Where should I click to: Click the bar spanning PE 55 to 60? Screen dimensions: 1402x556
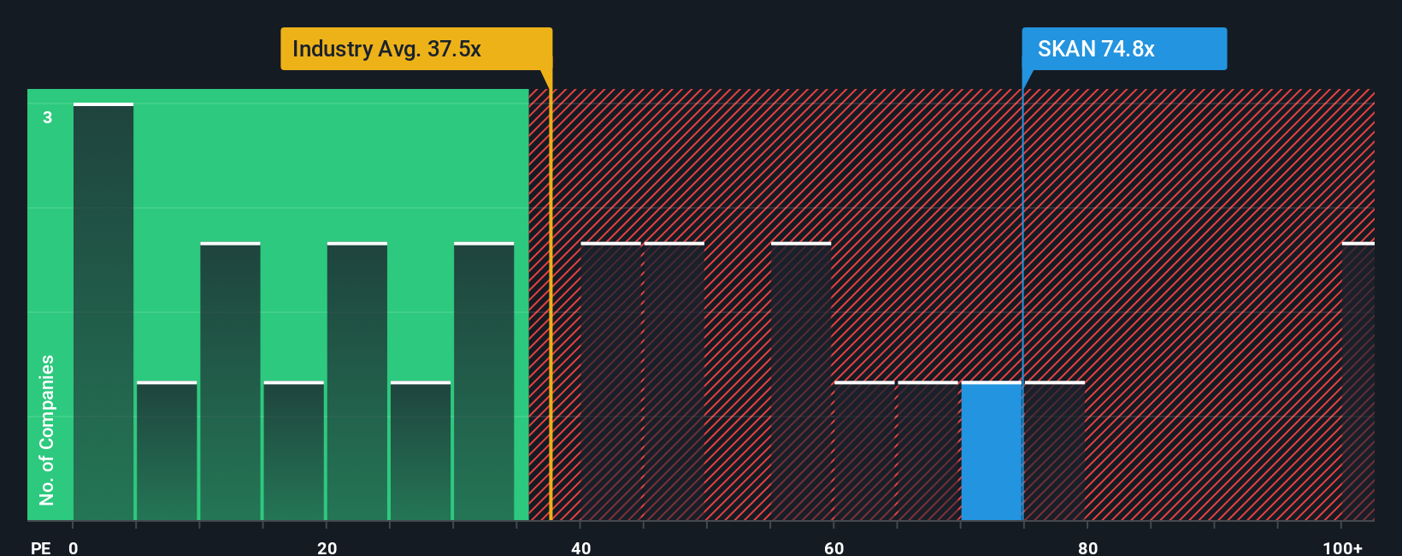click(801, 382)
